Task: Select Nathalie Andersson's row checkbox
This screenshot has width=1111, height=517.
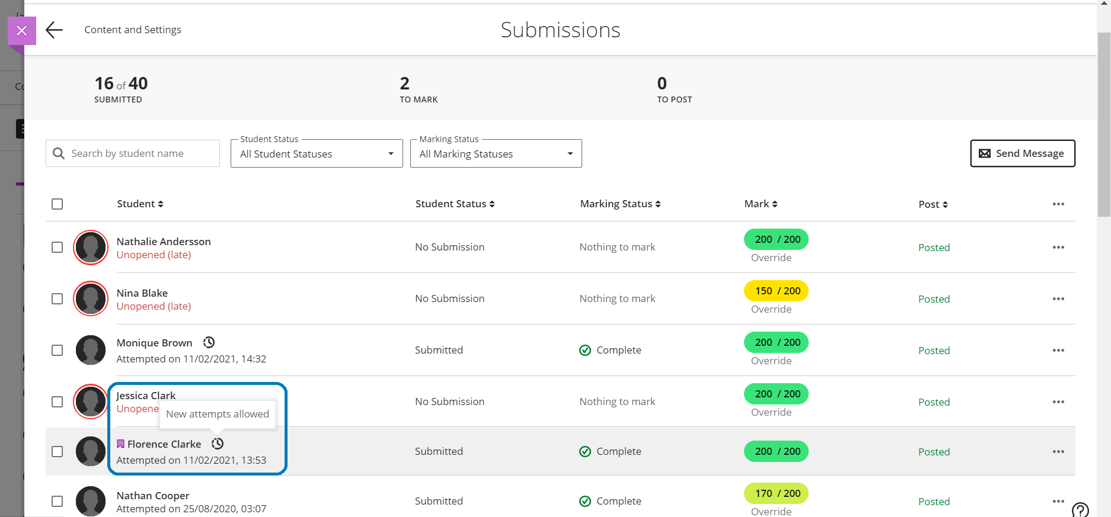Action: point(57,247)
